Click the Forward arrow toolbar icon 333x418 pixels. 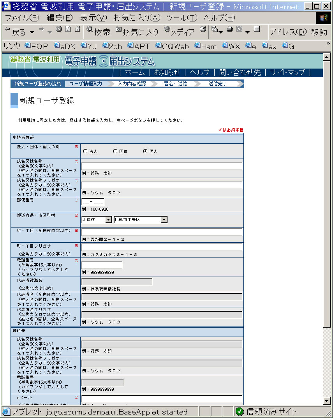(41, 29)
